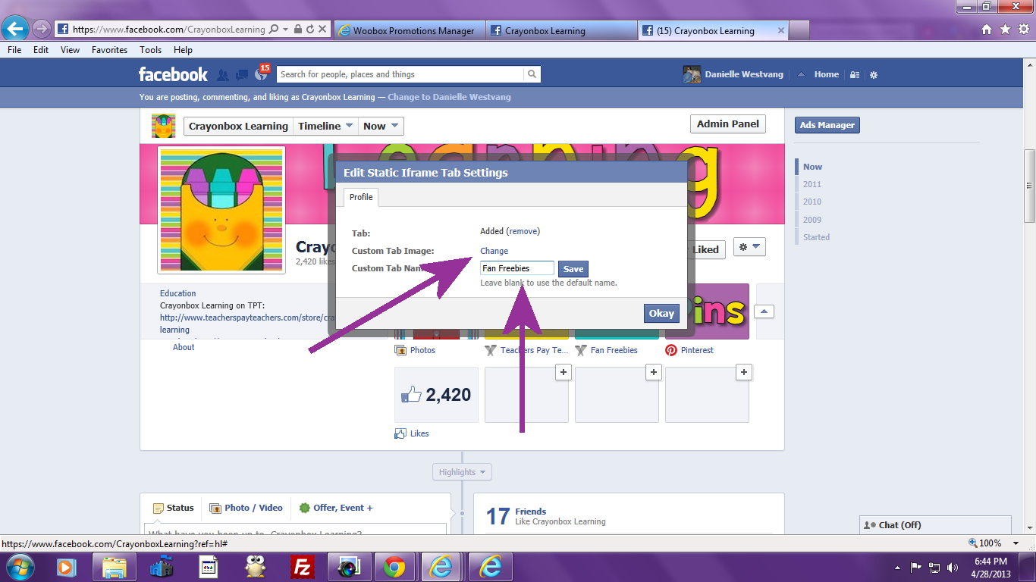Open Windows Media Player from the taskbar
Viewport: 1036px width, 582px height.
pos(66,567)
